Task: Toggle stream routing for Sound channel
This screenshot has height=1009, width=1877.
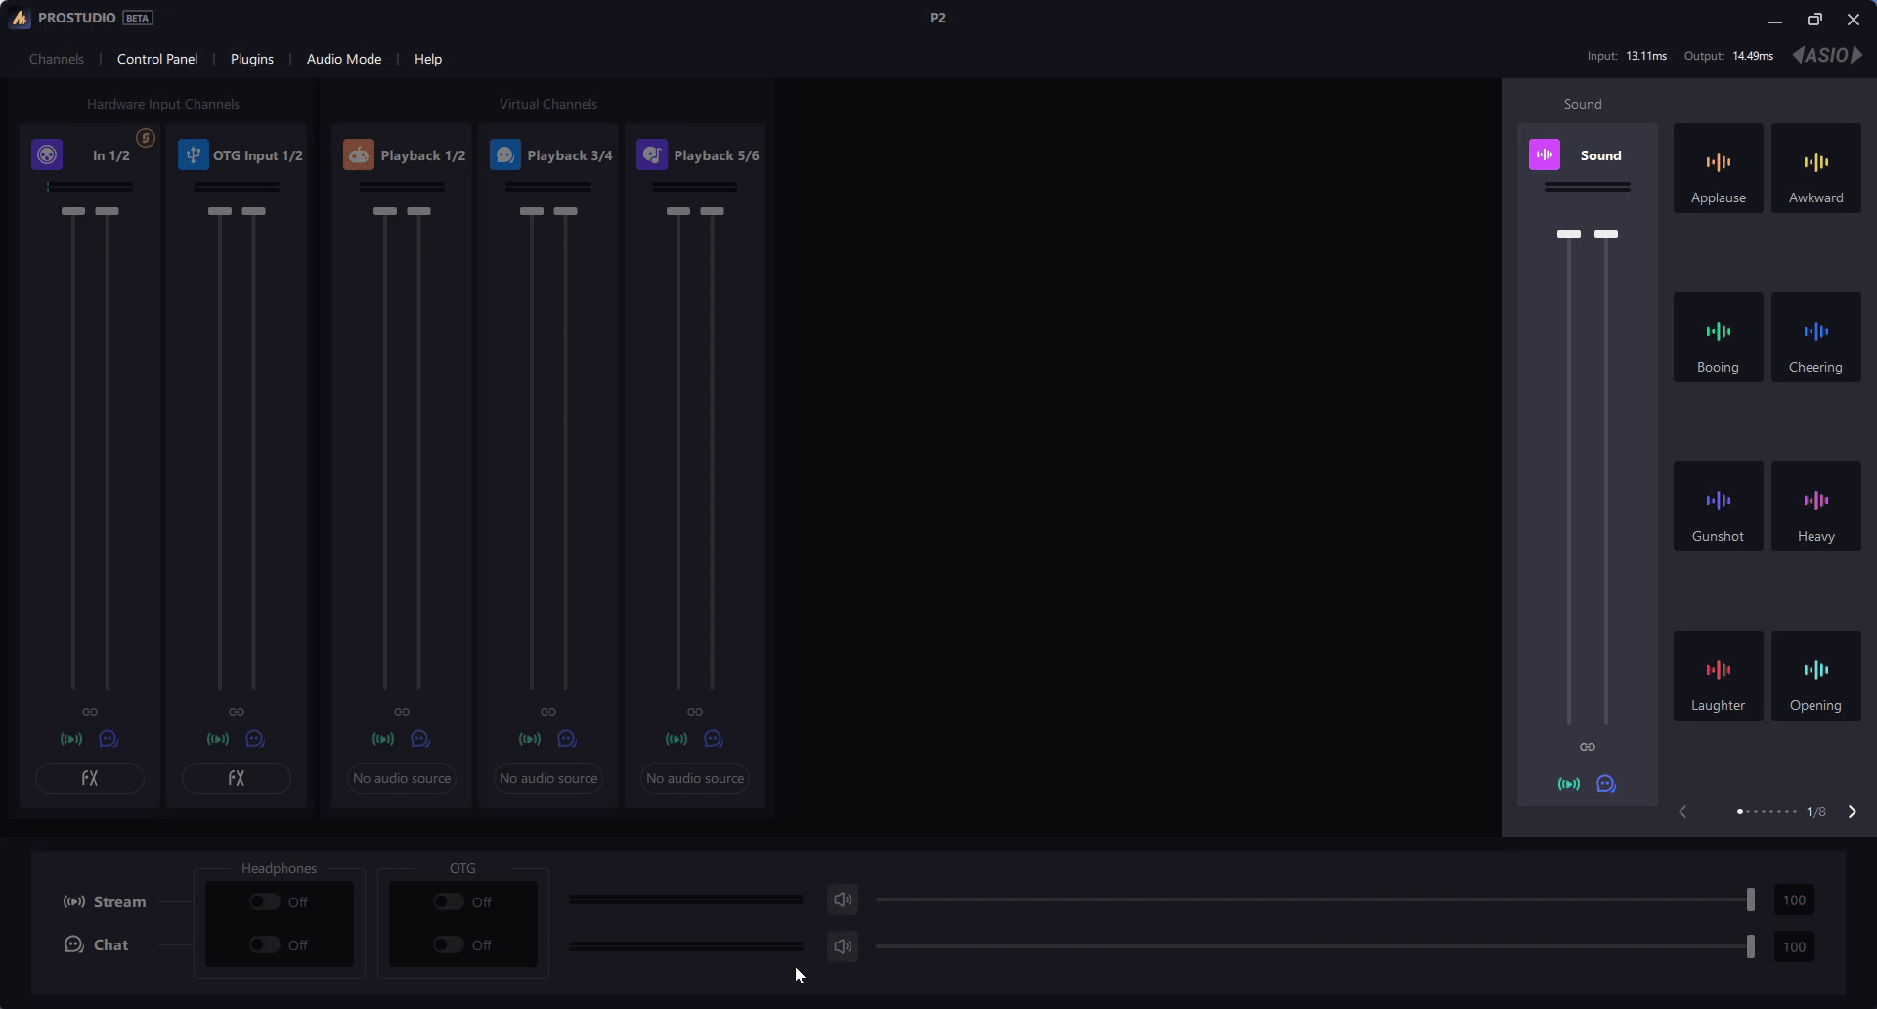Action: pos(1569,784)
